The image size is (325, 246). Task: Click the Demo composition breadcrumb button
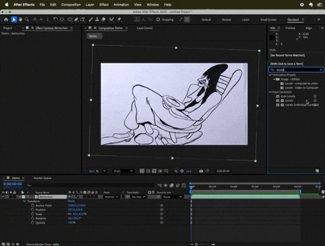click(94, 36)
